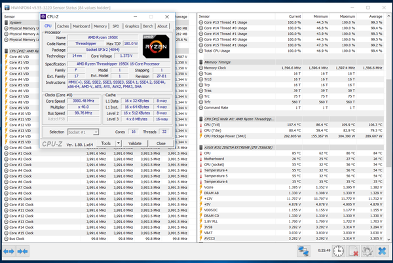The width and height of the screenshot is (393, 263).
Task: Select the Trfc memory timing row
Action: [x=291, y=102]
